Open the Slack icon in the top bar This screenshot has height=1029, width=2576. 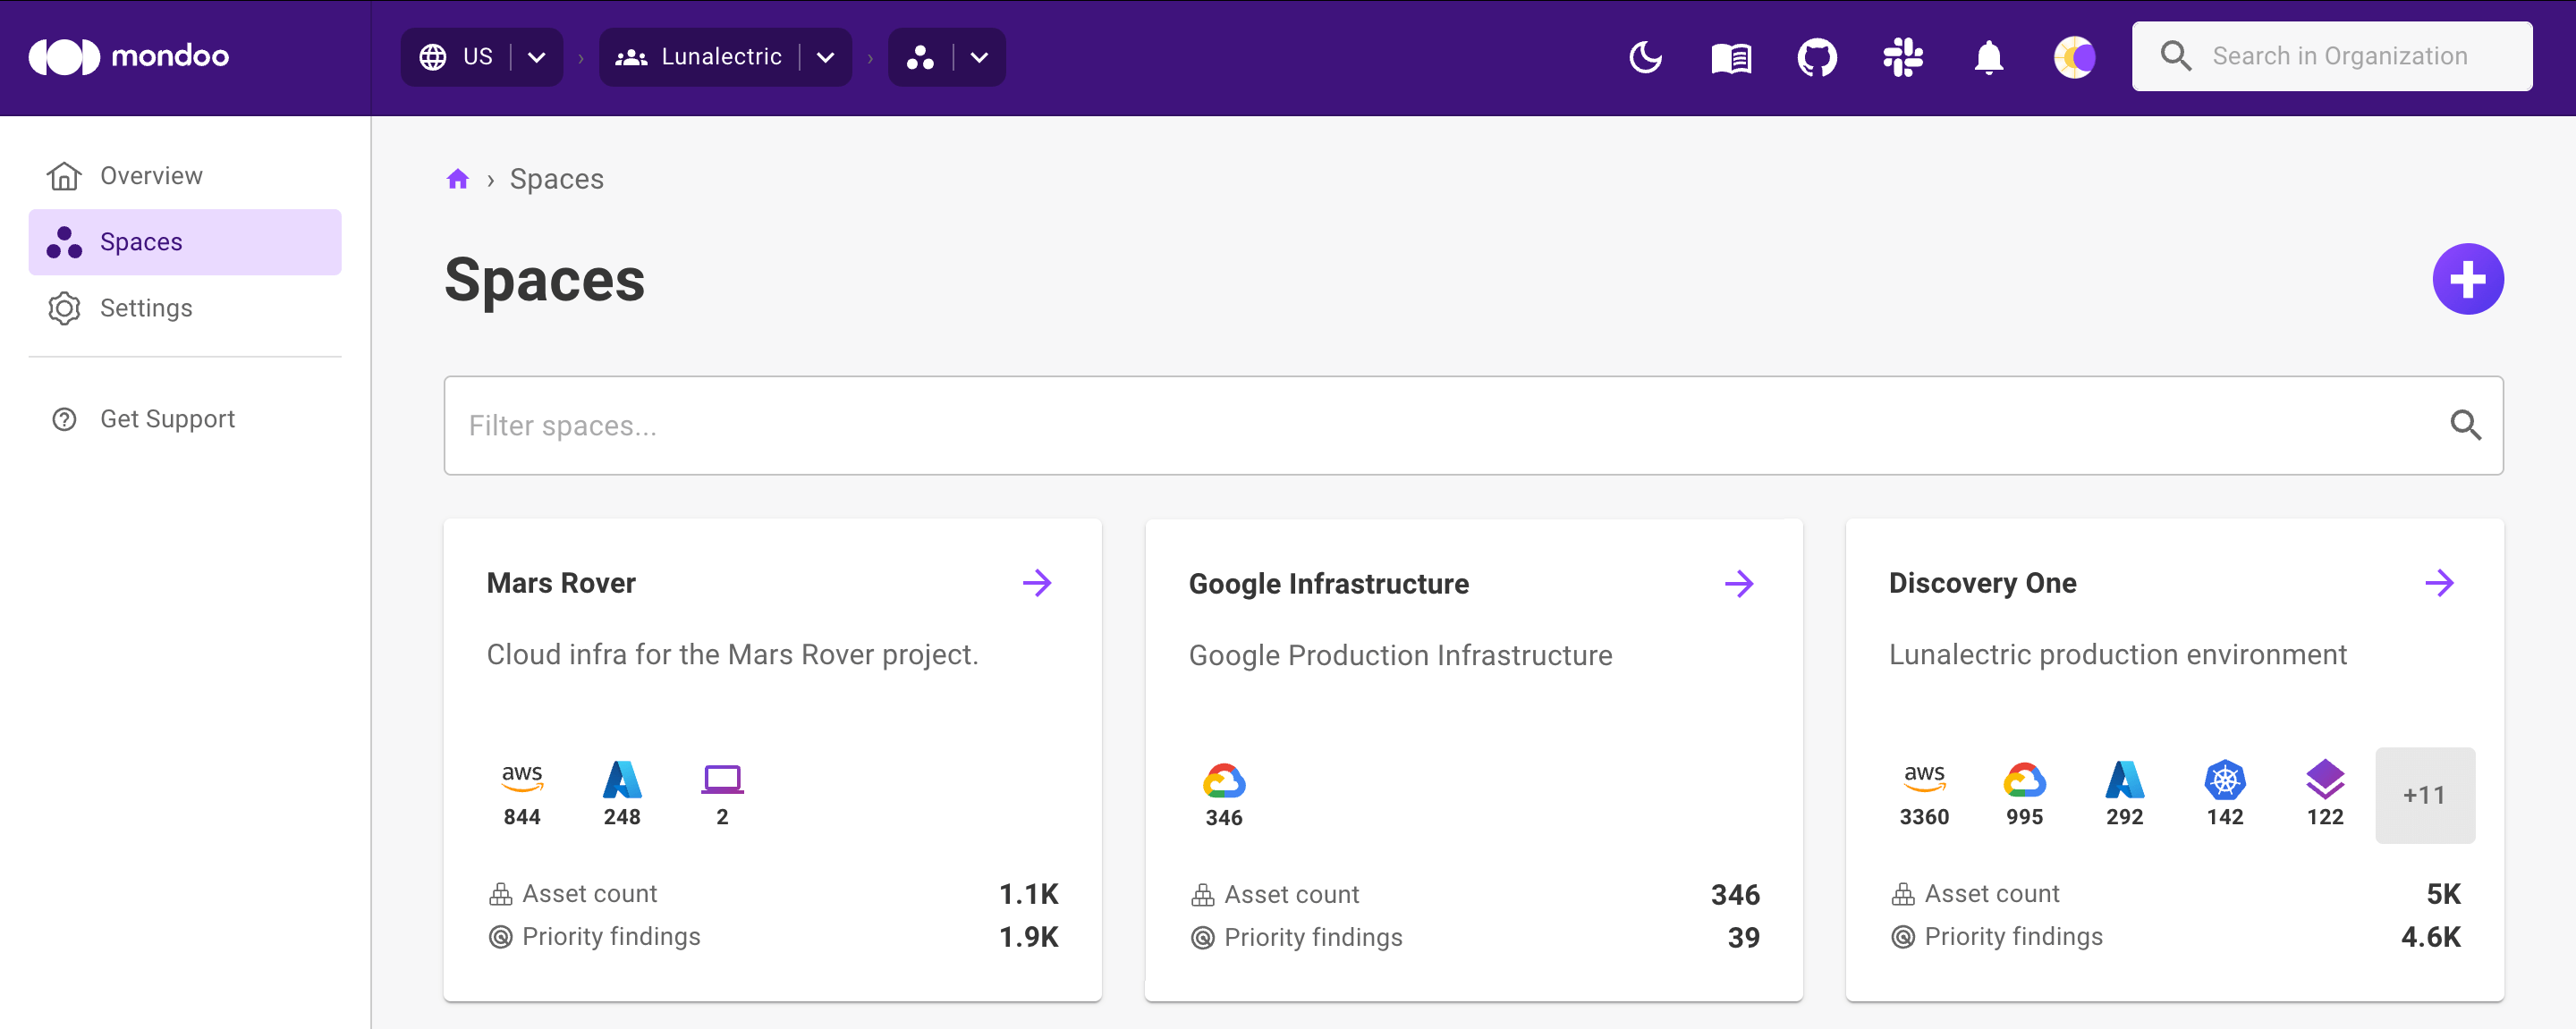(x=1902, y=57)
